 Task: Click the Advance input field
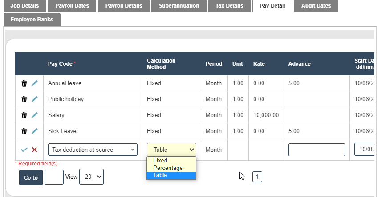tap(316, 150)
